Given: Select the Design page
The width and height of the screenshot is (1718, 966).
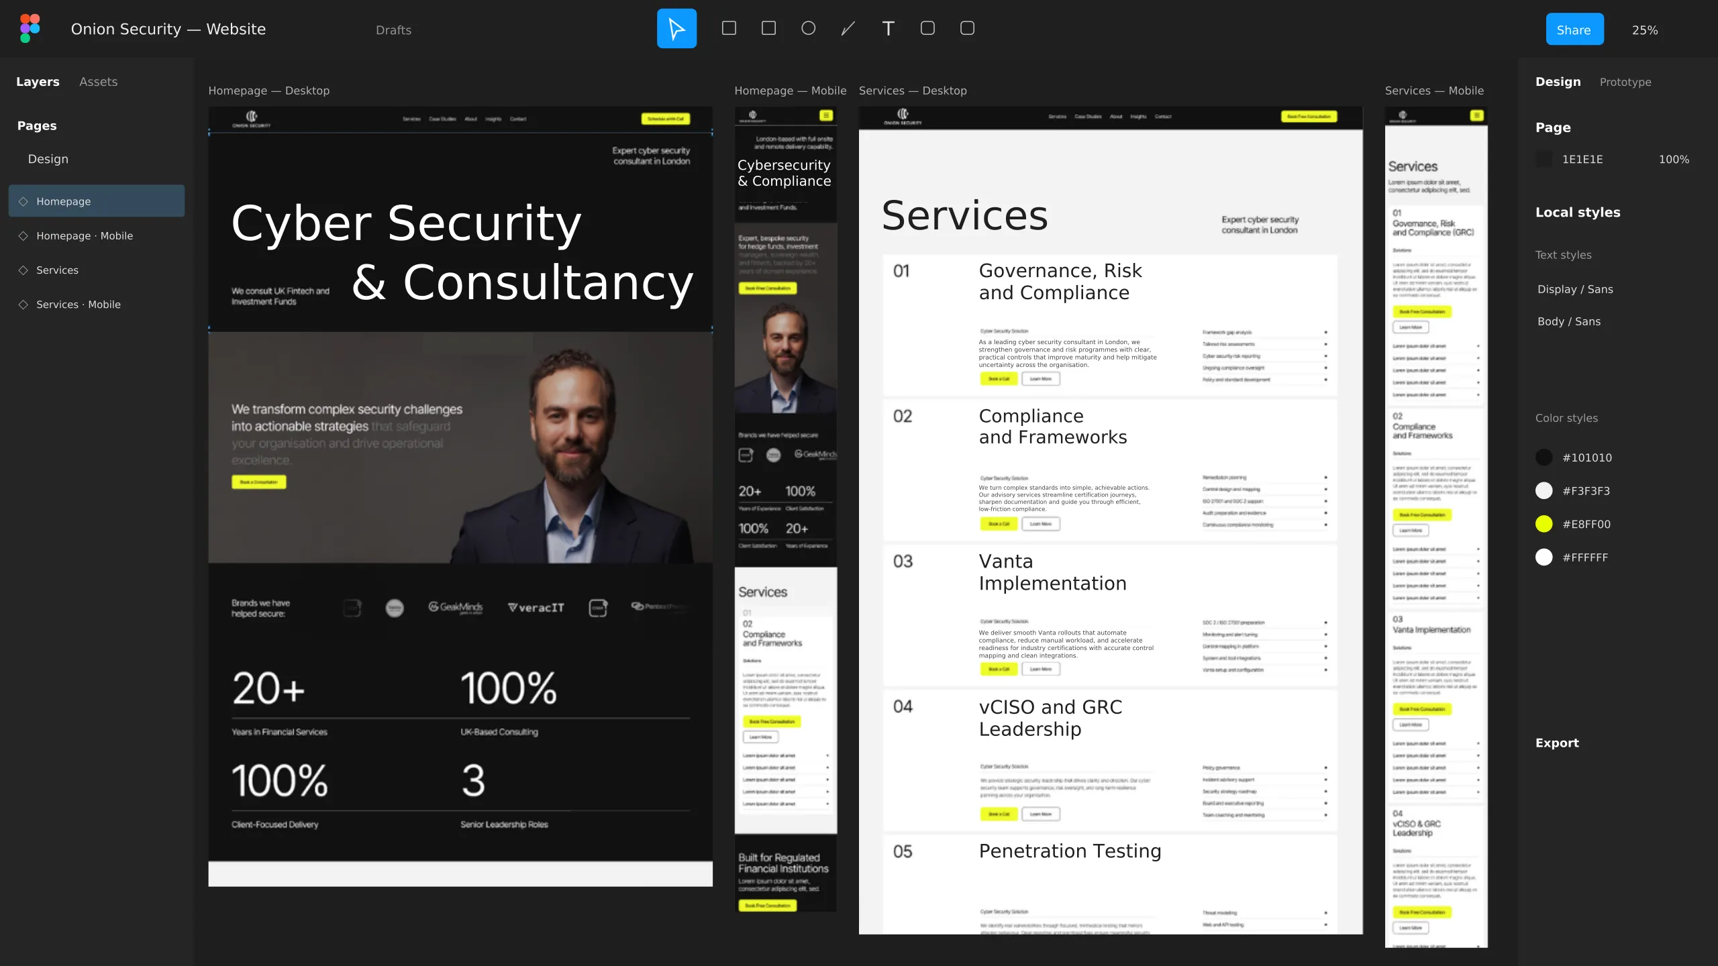Looking at the screenshot, I should tap(48, 159).
